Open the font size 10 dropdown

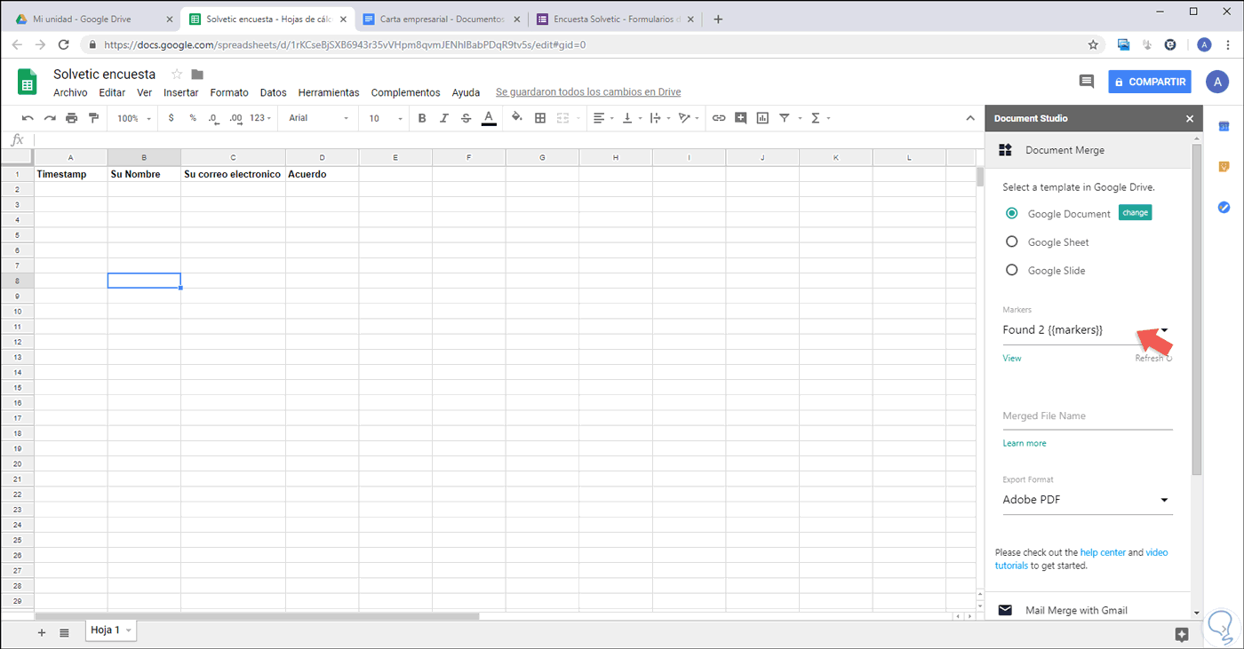(x=386, y=118)
